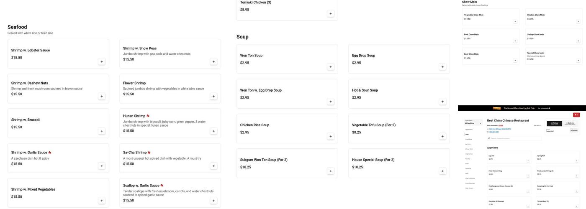
Task: Select the Pickup order option
Action: pyautogui.click(x=555, y=123)
